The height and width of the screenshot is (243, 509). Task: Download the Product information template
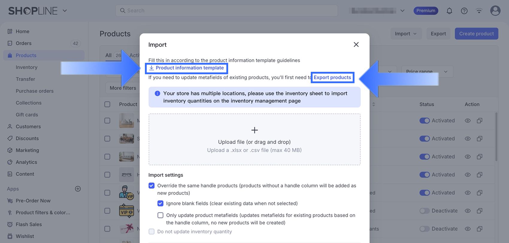[187, 68]
